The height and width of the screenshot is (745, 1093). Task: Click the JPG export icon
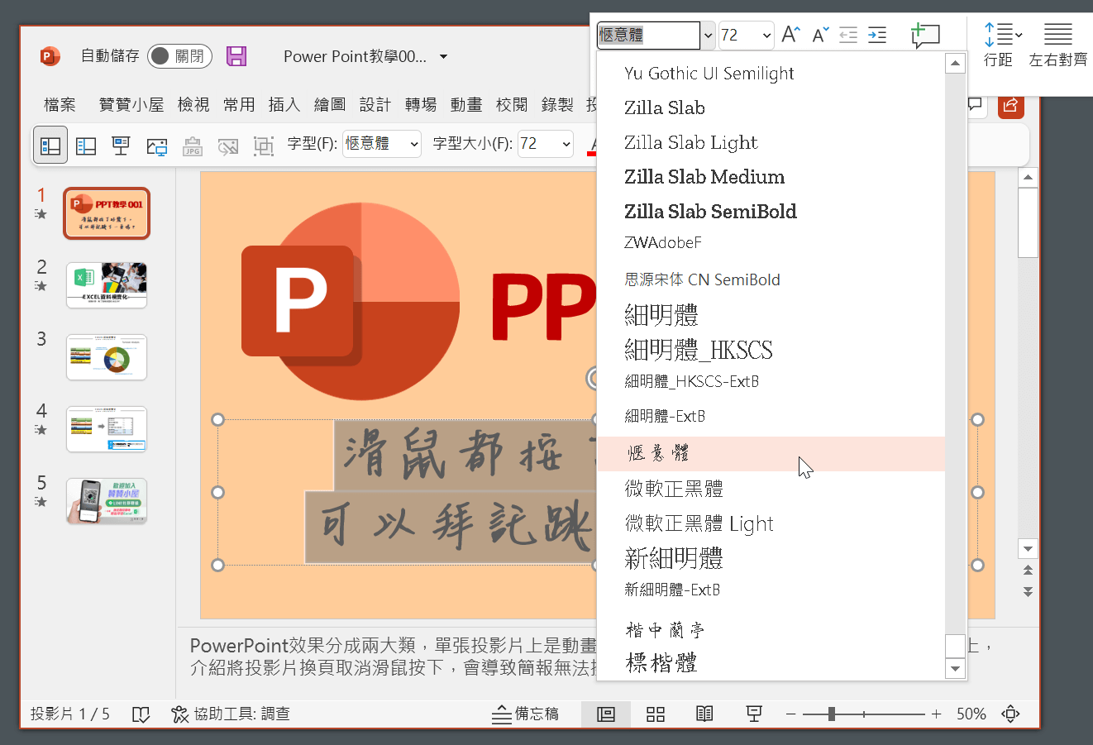pos(193,146)
